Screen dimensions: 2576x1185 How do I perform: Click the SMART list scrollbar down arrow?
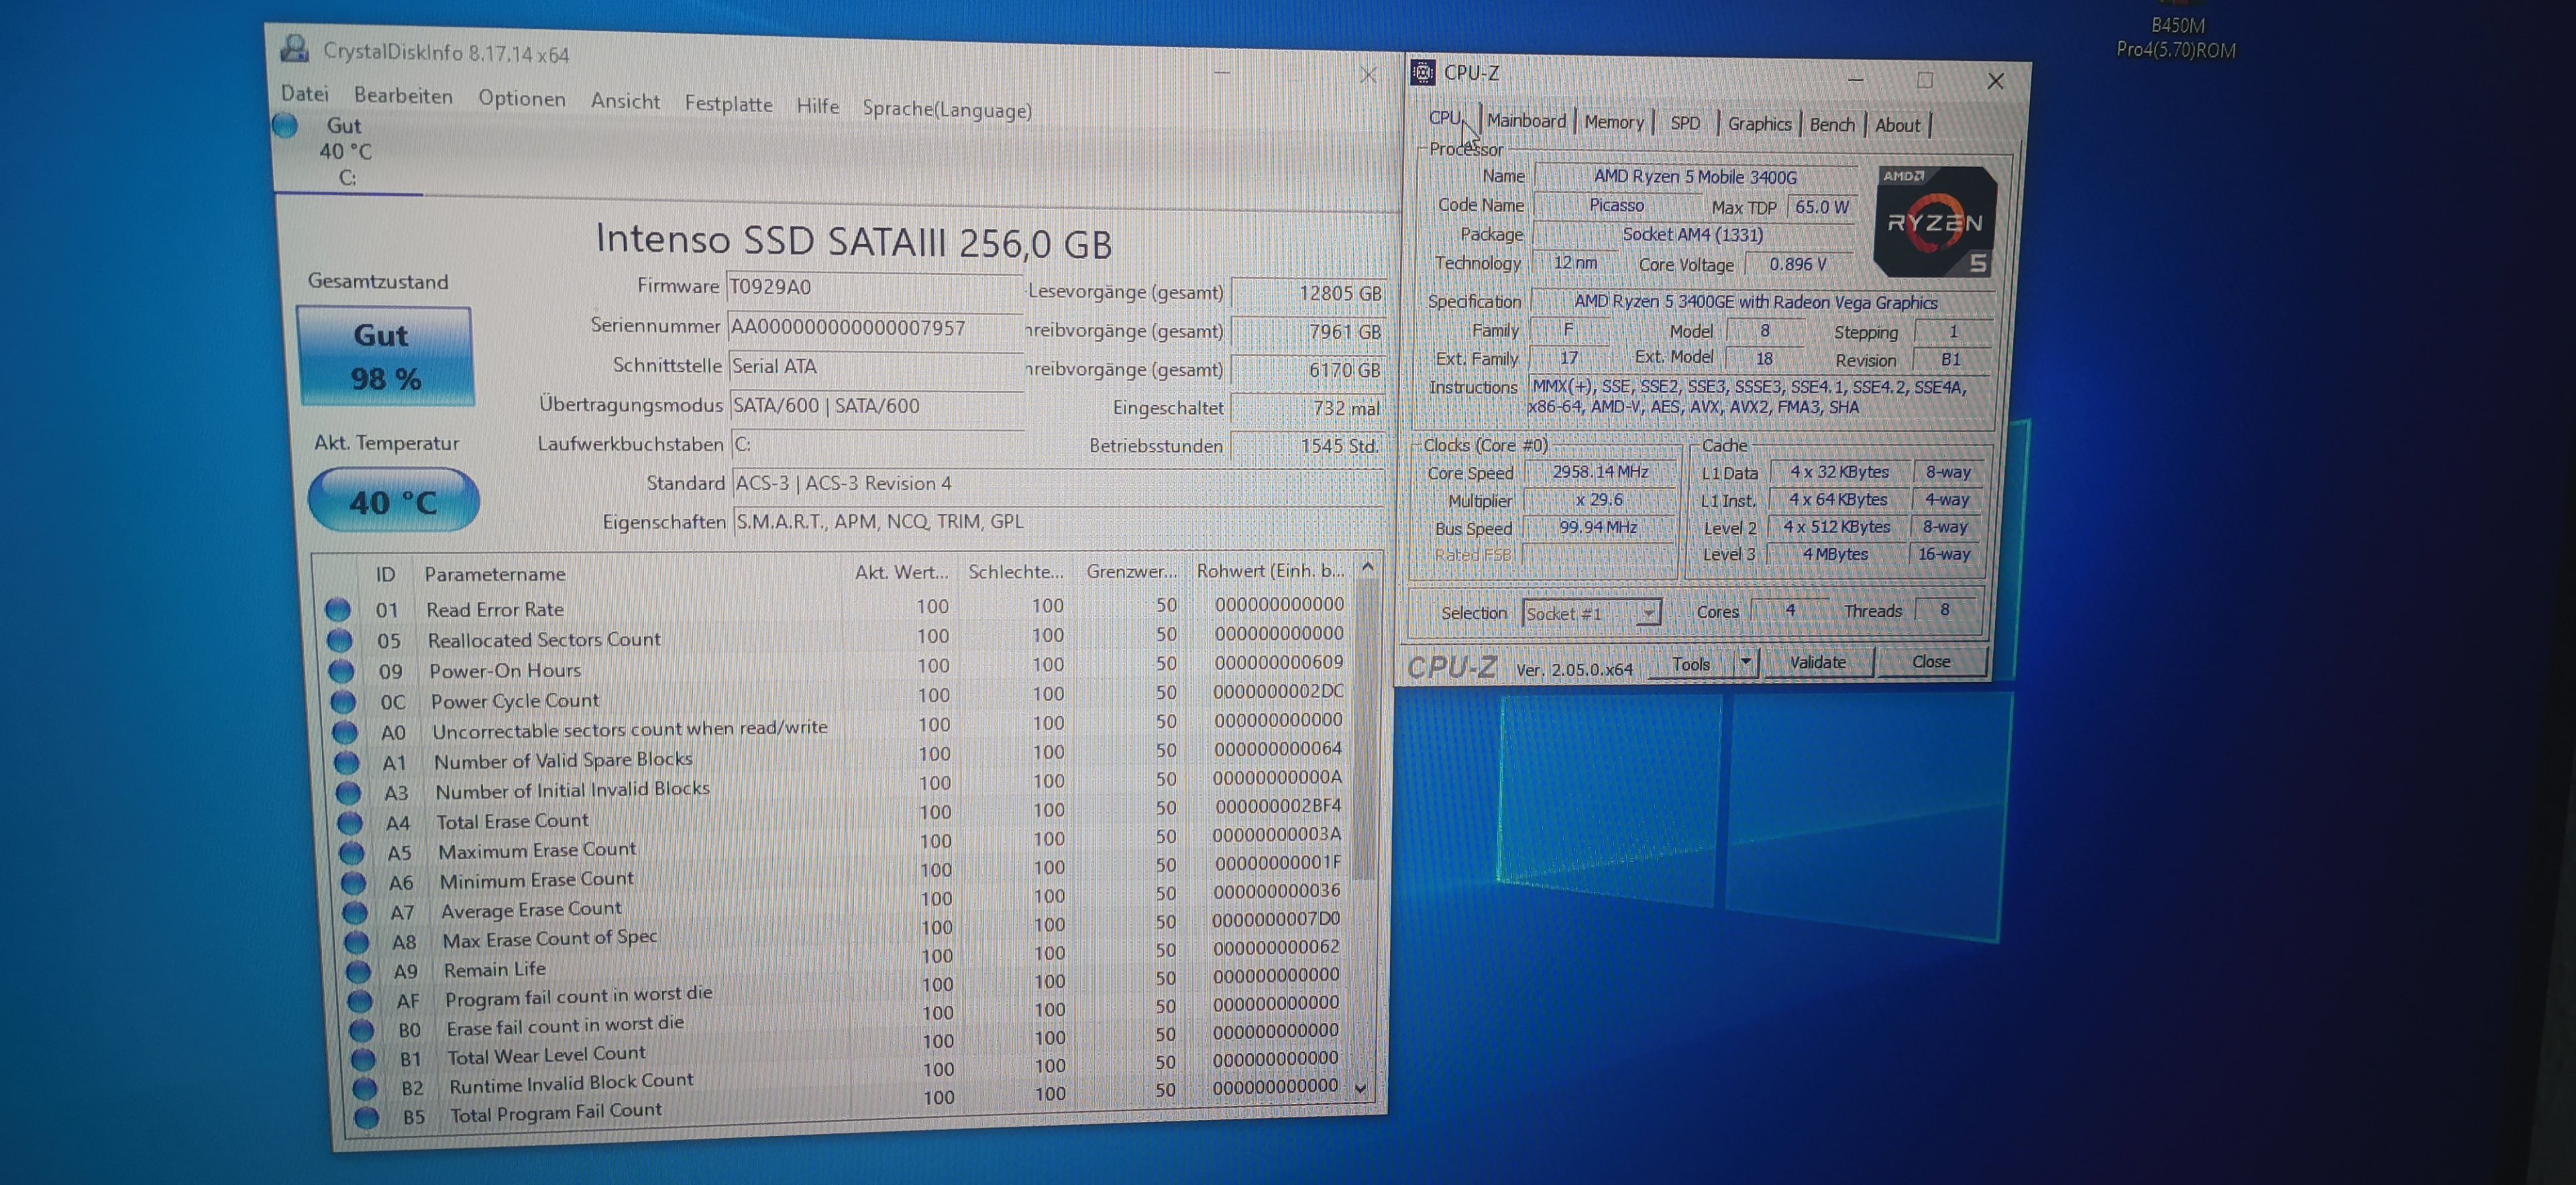(1360, 1088)
